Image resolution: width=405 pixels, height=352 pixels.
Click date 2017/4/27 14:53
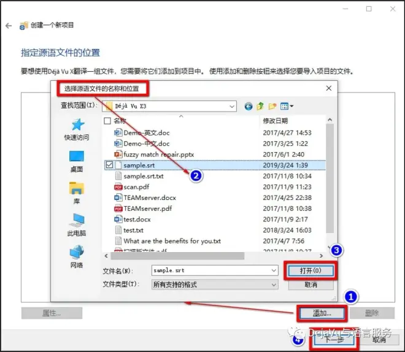tap(287, 132)
